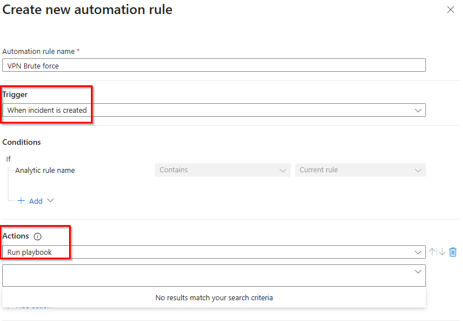
Task: Open the Contains operator dropdown
Action: (x=222, y=170)
